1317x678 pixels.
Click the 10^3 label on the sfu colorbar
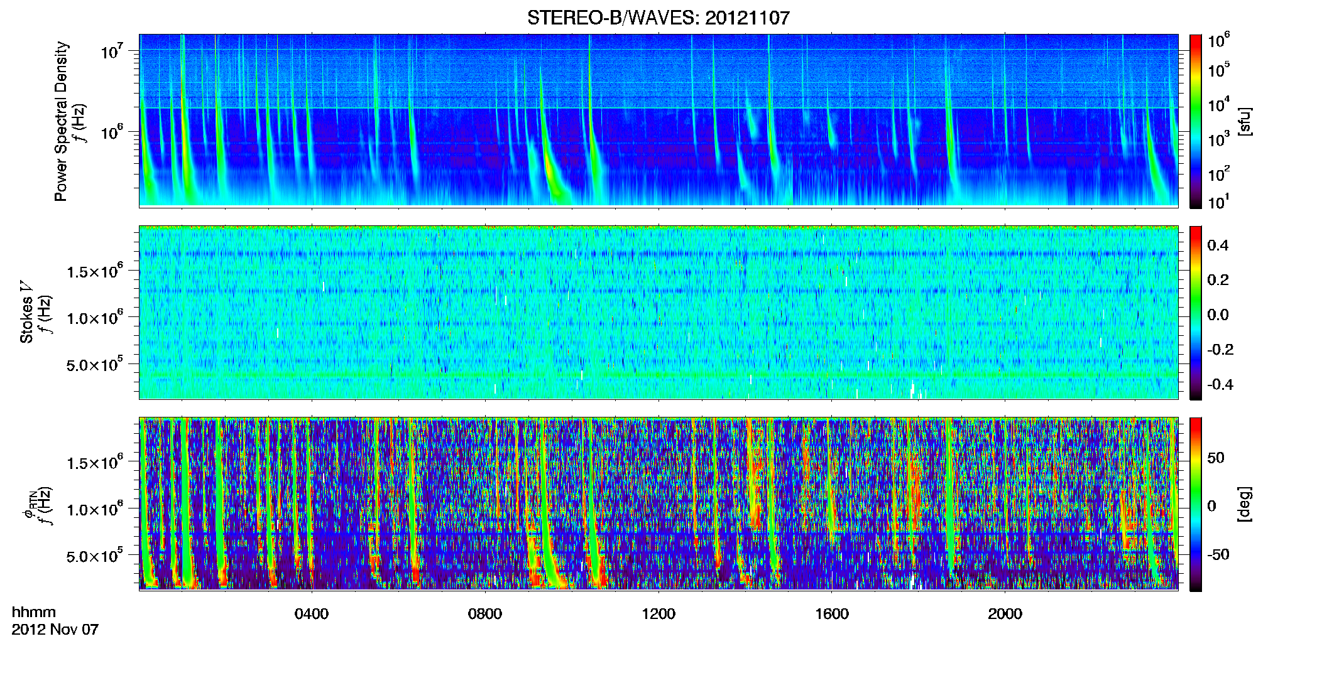click(x=1219, y=139)
